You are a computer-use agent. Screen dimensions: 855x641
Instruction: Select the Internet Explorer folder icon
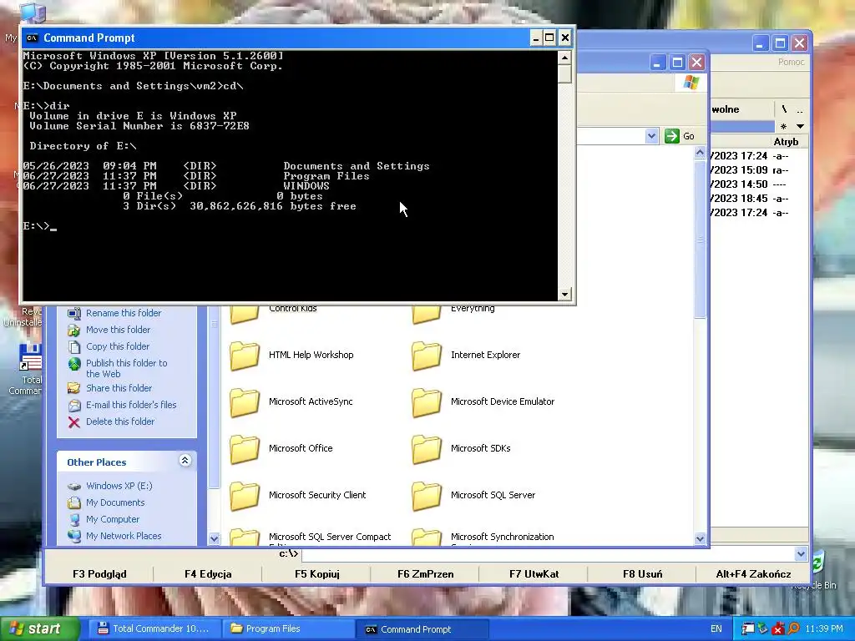[427, 356]
